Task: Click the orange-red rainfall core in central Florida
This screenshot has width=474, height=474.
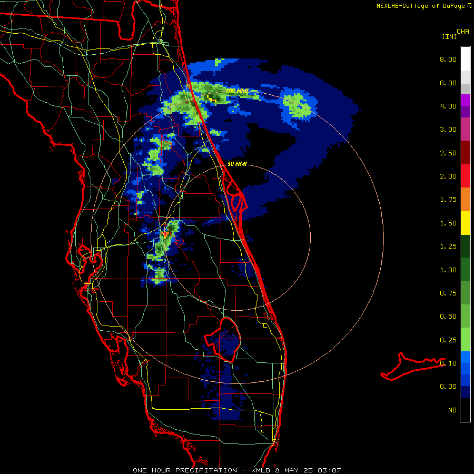Action: click(x=165, y=234)
